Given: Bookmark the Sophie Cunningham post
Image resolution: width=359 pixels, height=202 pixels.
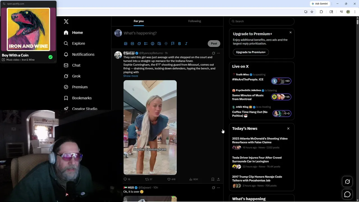Looking at the screenshot, I should point(213,179).
